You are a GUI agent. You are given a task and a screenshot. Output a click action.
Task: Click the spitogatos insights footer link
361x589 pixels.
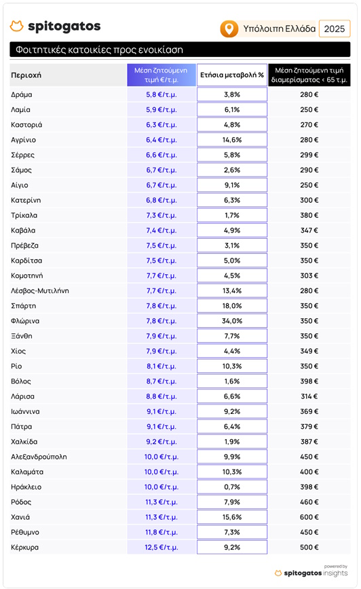point(311,573)
